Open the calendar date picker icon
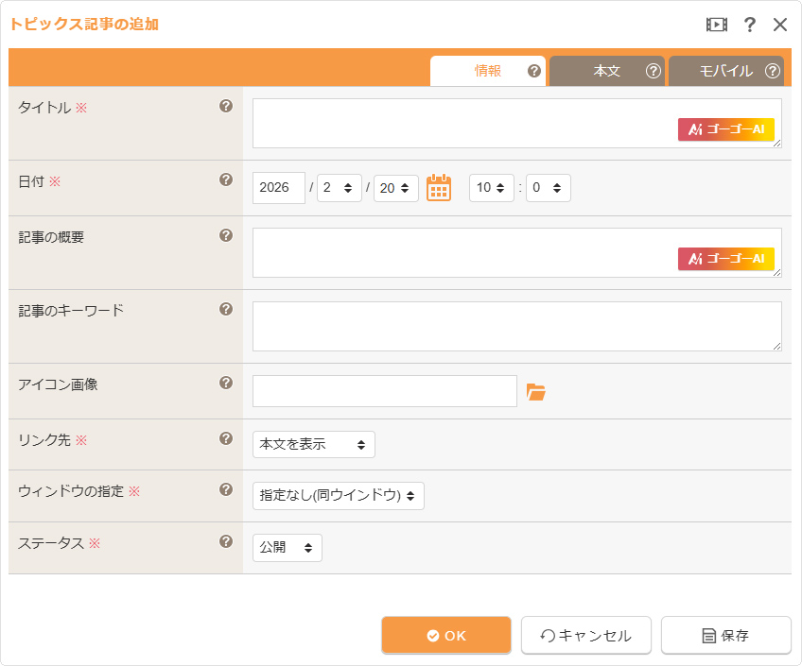The height and width of the screenshot is (666, 802). (x=438, y=188)
